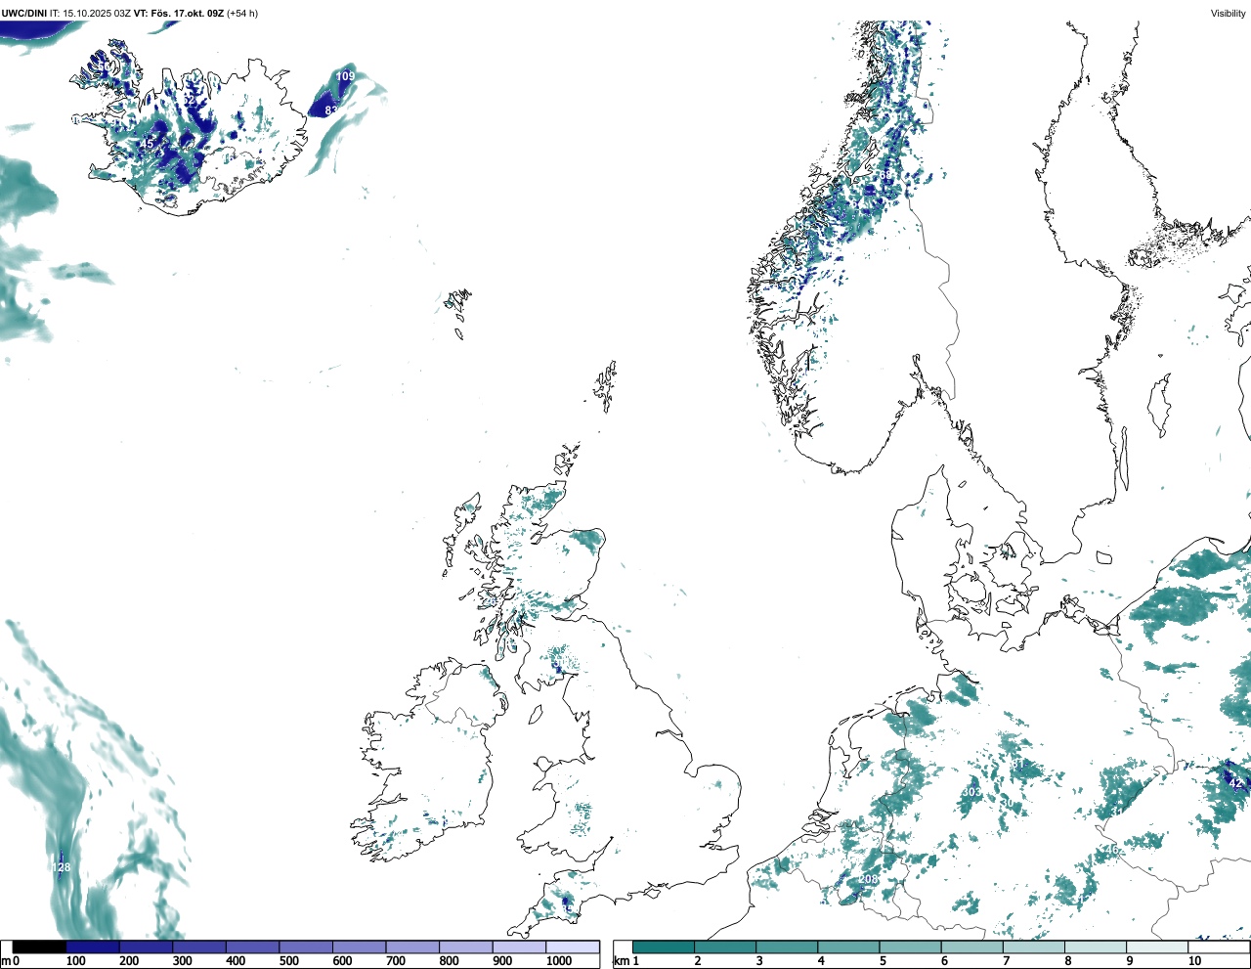Image resolution: width=1251 pixels, height=969 pixels.
Task: Click the 9–10 km palest legend segment
Action: pyautogui.click(x=1156, y=947)
